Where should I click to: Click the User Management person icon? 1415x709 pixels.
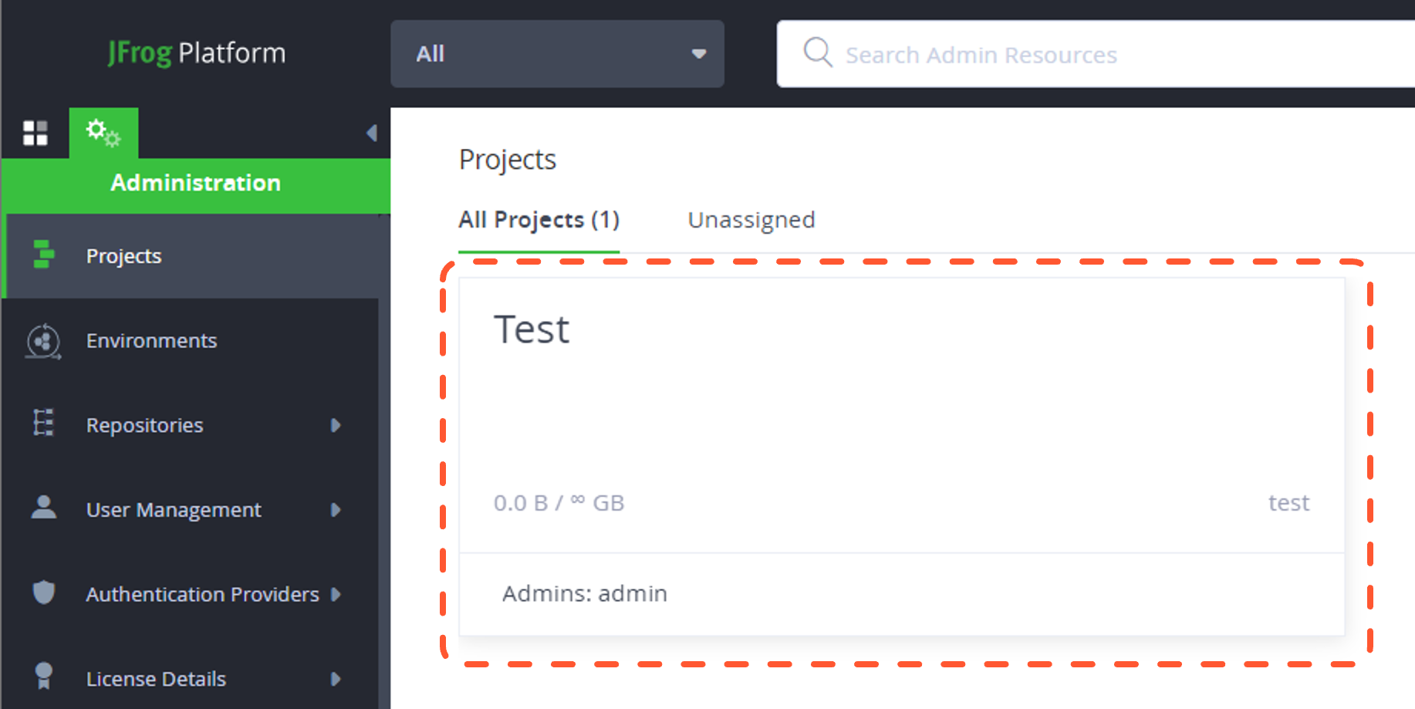(44, 508)
